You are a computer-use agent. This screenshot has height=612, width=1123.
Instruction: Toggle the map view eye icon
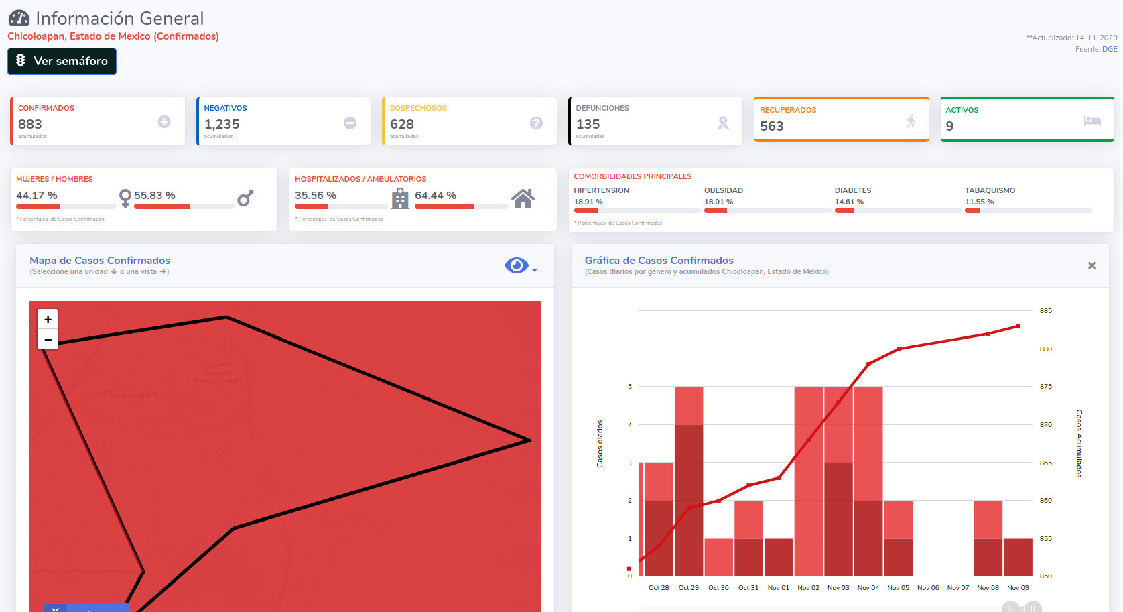(x=517, y=265)
